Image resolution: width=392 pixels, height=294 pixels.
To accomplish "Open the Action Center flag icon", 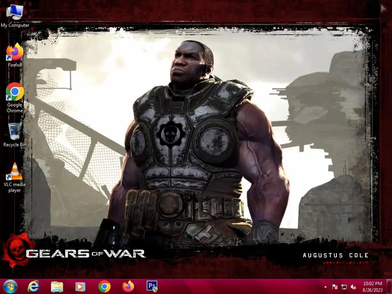I will tap(335, 287).
